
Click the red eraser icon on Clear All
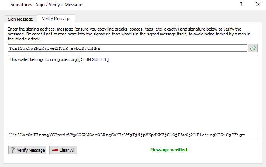[x=55, y=150]
